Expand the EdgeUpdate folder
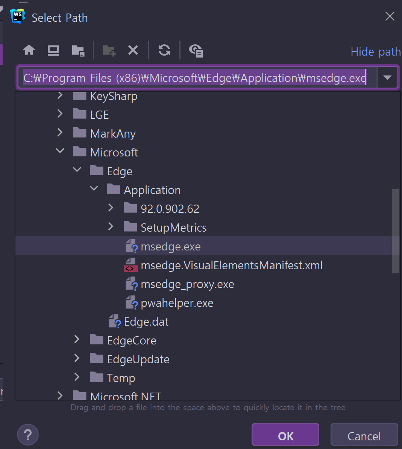402x449 pixels. pyautogui.click(x=77, y=358)
